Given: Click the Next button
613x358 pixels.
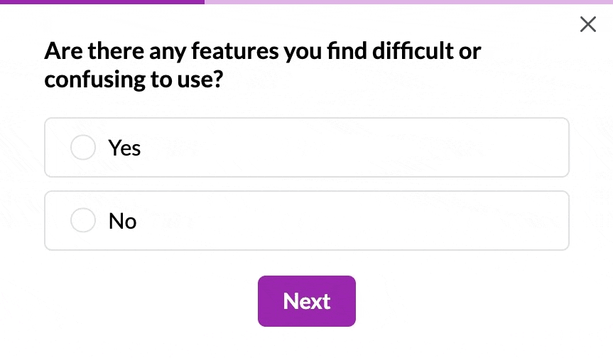Looking at the screenshot, I should [306, 301].
